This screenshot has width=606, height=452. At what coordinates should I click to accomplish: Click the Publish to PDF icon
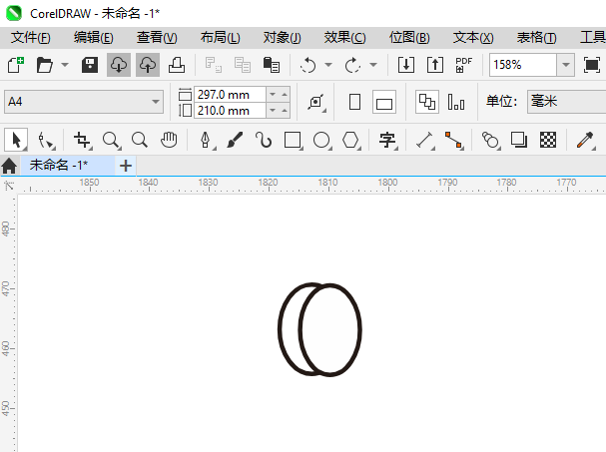click(464, 65)
